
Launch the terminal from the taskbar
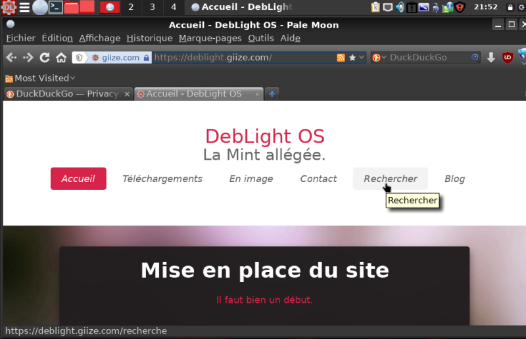tap(56, 7)
